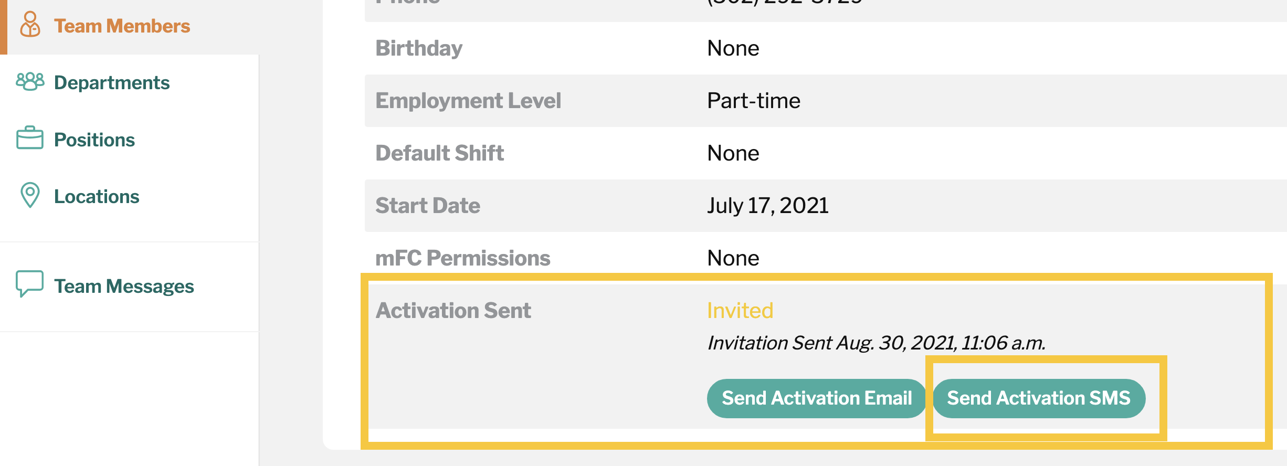Select the Part-time employment level value
The image size is (1287, 466).
pyautogui.click(x=754, y=101)
